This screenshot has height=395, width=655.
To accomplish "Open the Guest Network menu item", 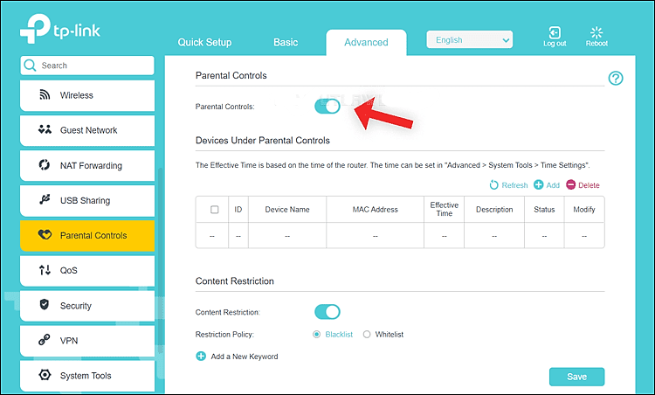I will (x=87, y=130).
